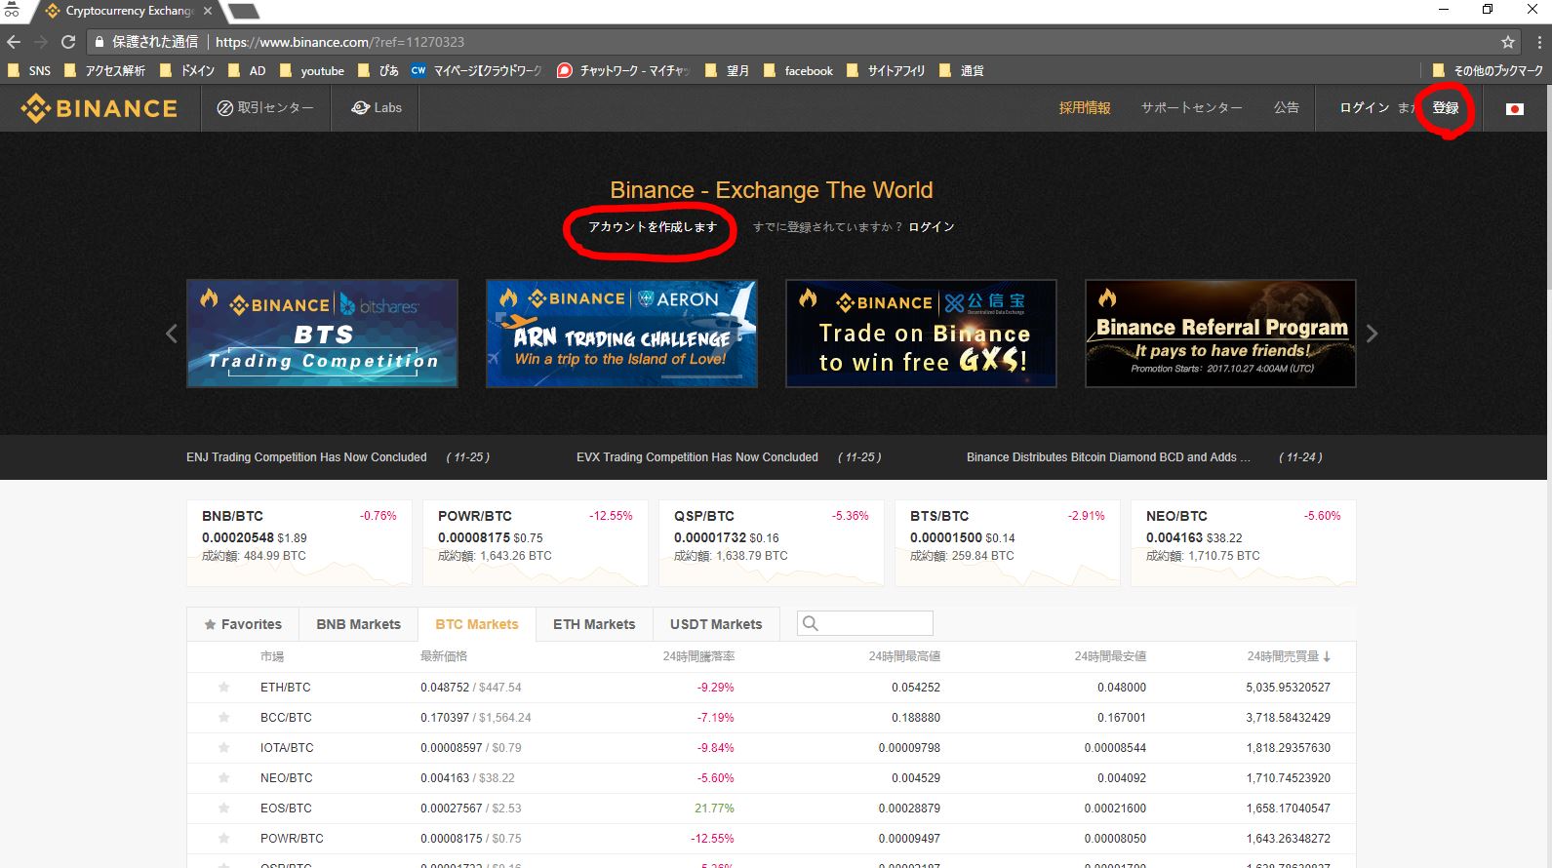Open the Labs menu item
Screen dimensions: 1552x868
click(x=377, y=108)
